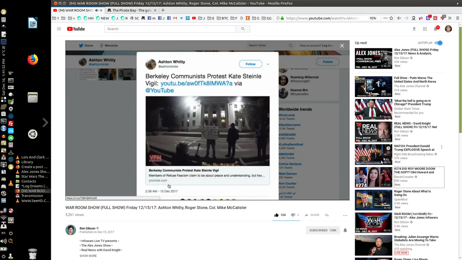Switch to *Log Dreams window entry
The width and height of the screenshot is (462, 260).
(x=32, y=186)
